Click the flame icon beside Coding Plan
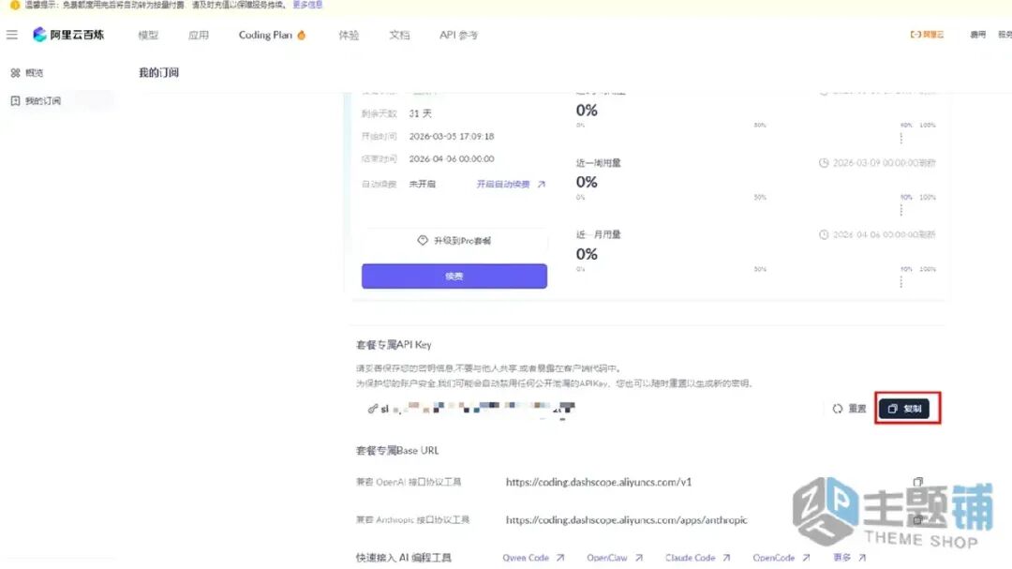This screenshot has width=1012, height=569. (x=302, y=35)
